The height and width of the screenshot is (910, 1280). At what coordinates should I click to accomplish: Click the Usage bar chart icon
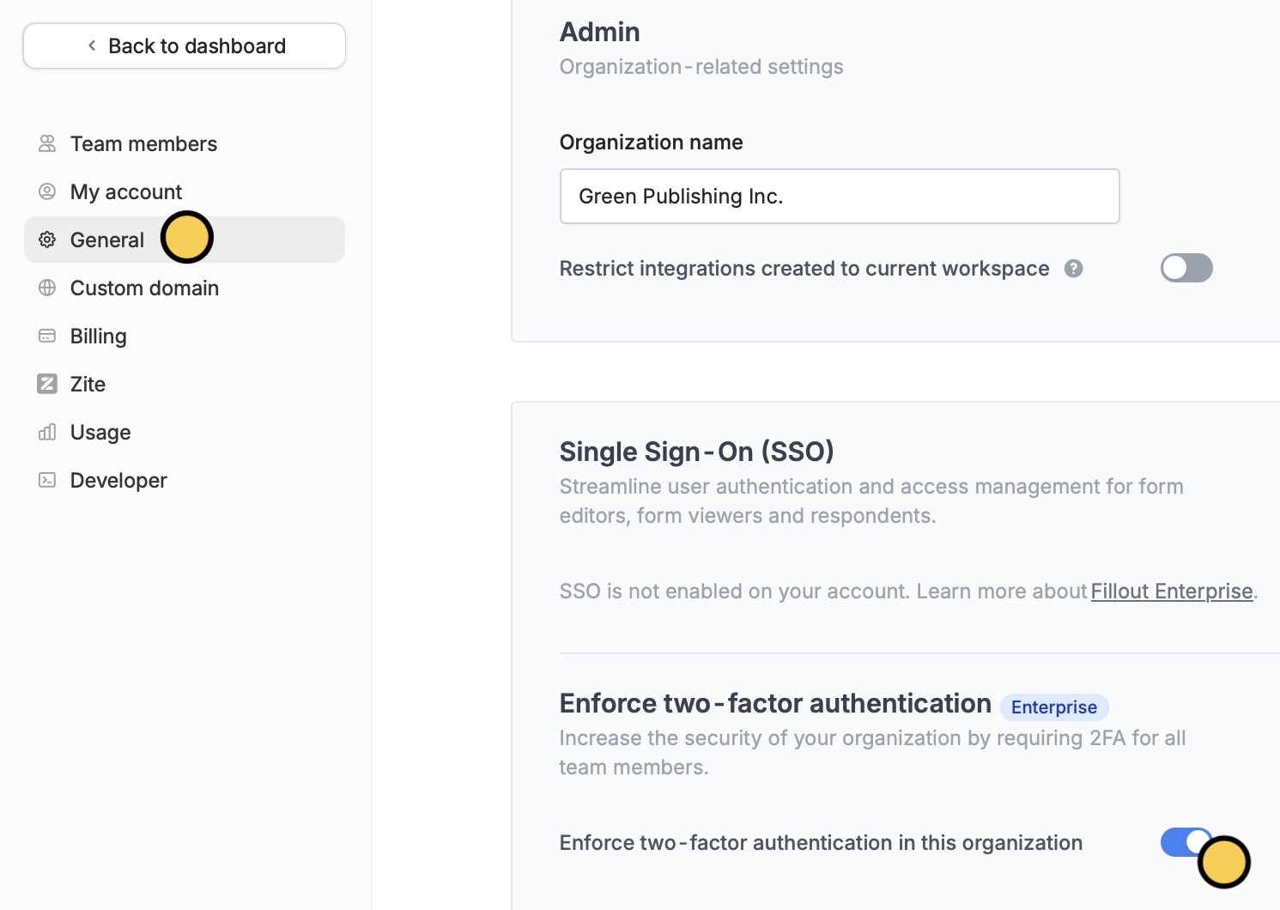point(47,432)
